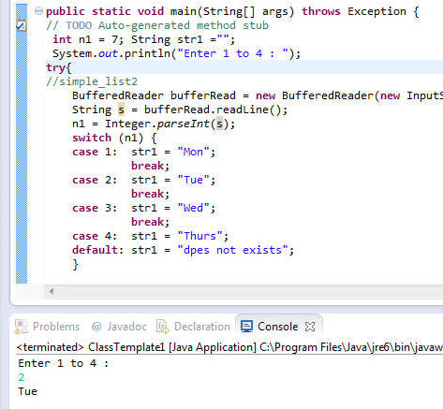This screenshot has width=443, height=409.
Task: Open the Javadoc tab
Action: pyautogui.click(x=126, y=327)
